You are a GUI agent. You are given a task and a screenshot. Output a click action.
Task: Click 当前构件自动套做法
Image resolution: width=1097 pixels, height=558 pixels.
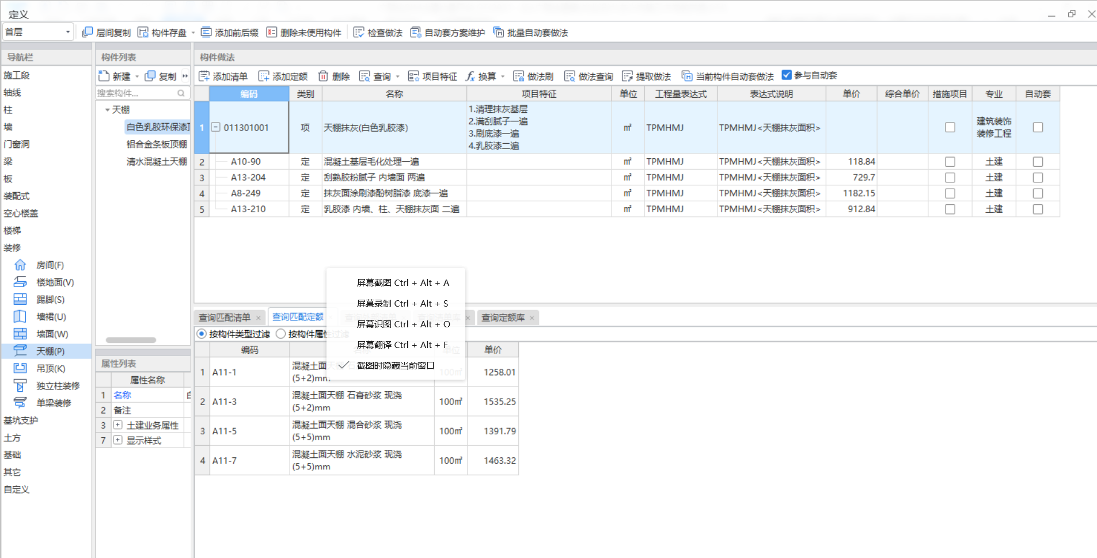(728, 76)
